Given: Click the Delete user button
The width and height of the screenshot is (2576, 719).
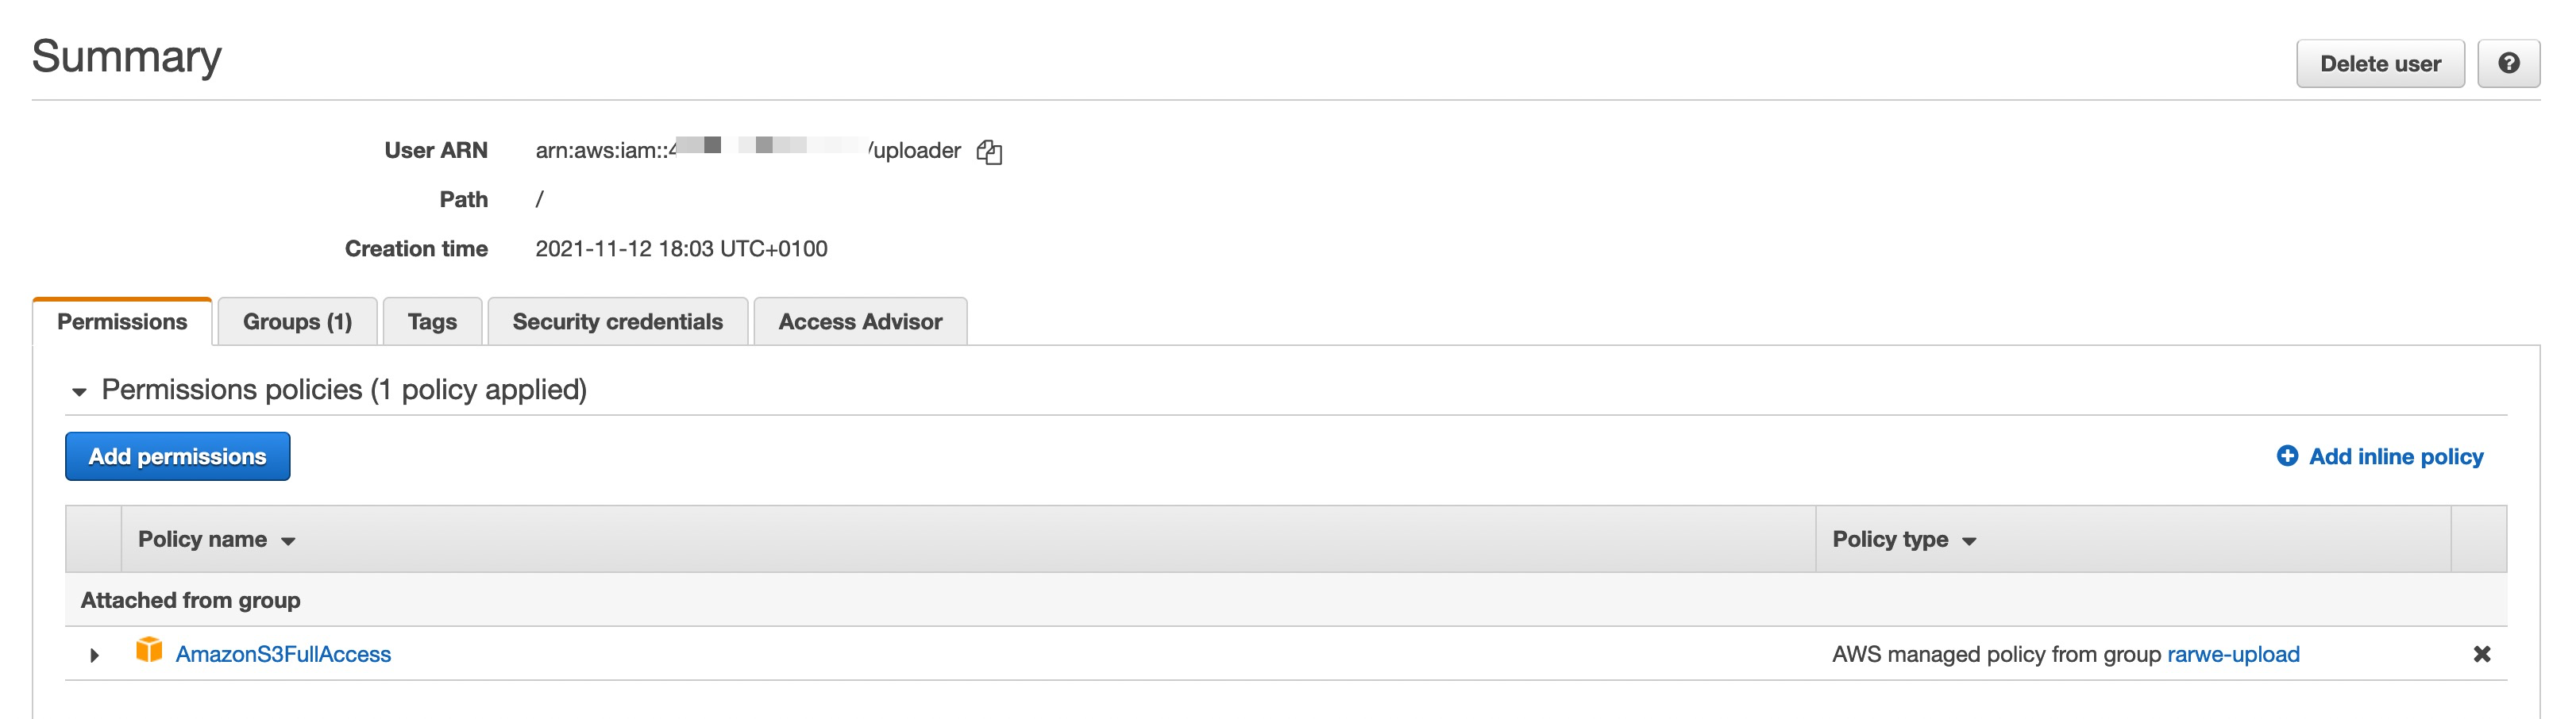Looking at the screenshot, I should pyautogui.click(x=2380, y=64).
